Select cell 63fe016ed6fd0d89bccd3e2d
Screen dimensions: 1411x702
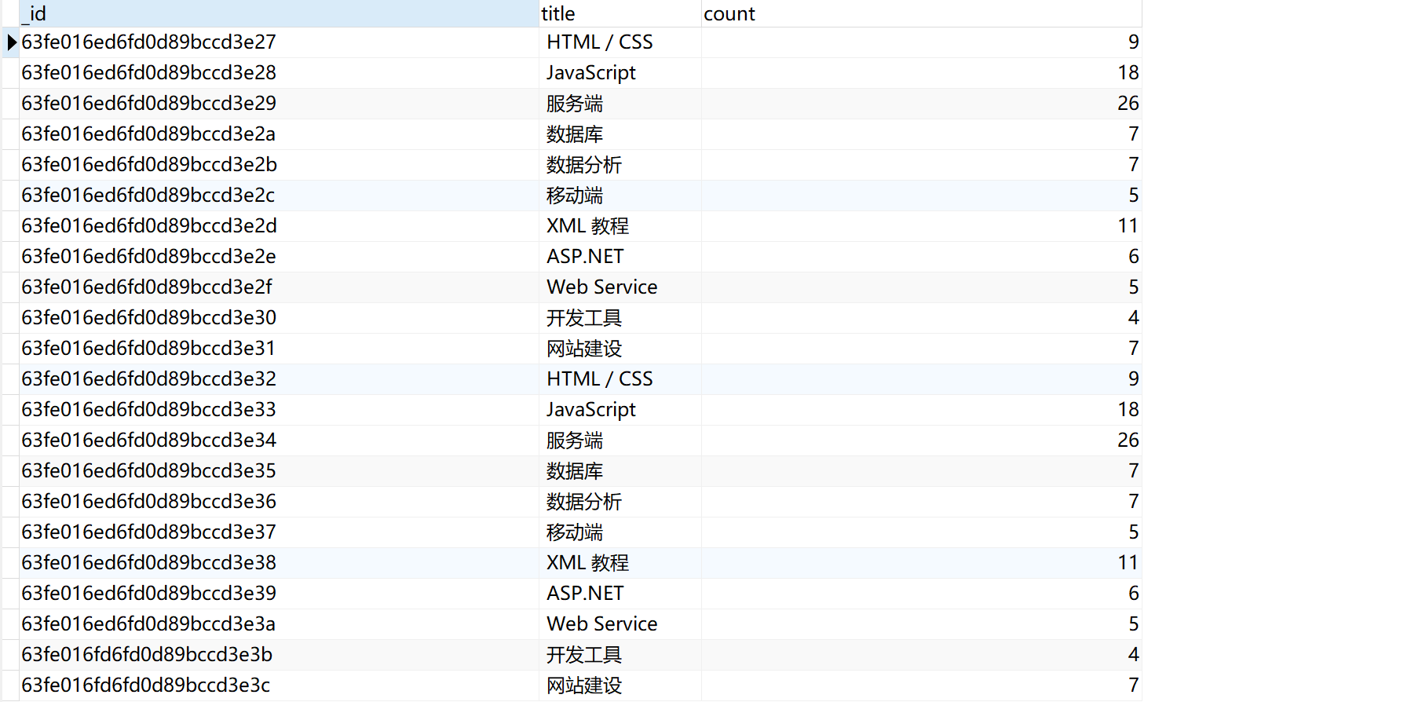279,226
